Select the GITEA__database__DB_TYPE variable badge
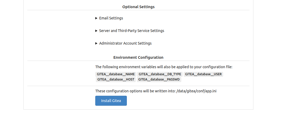 160,74
